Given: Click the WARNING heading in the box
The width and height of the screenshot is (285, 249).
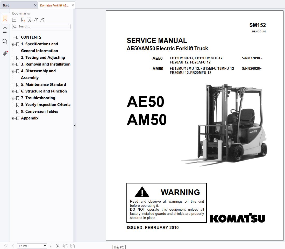Looking at the screenshot, I should pyautogui.click(x=180, y=192).
